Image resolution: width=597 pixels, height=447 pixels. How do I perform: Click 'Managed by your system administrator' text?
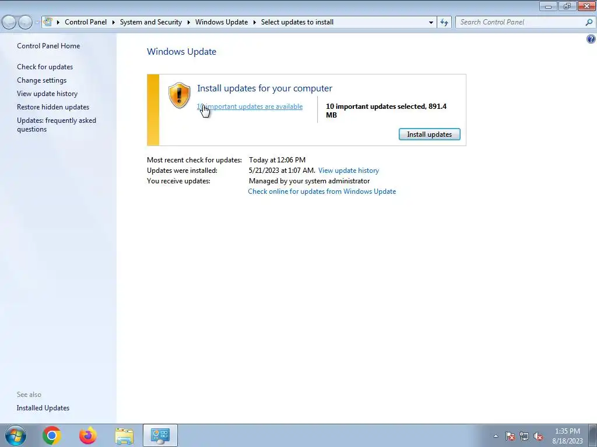(309, 181)
